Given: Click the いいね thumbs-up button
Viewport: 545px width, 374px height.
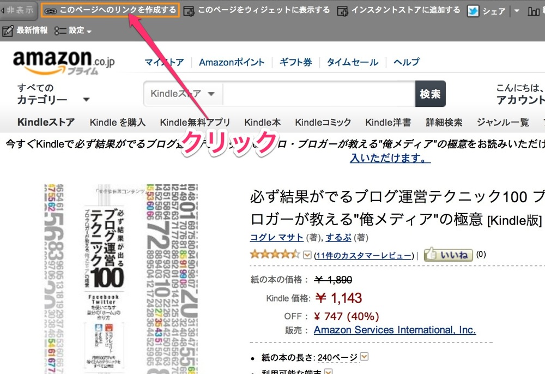Looking at the screenshot, I should point(449,255).
